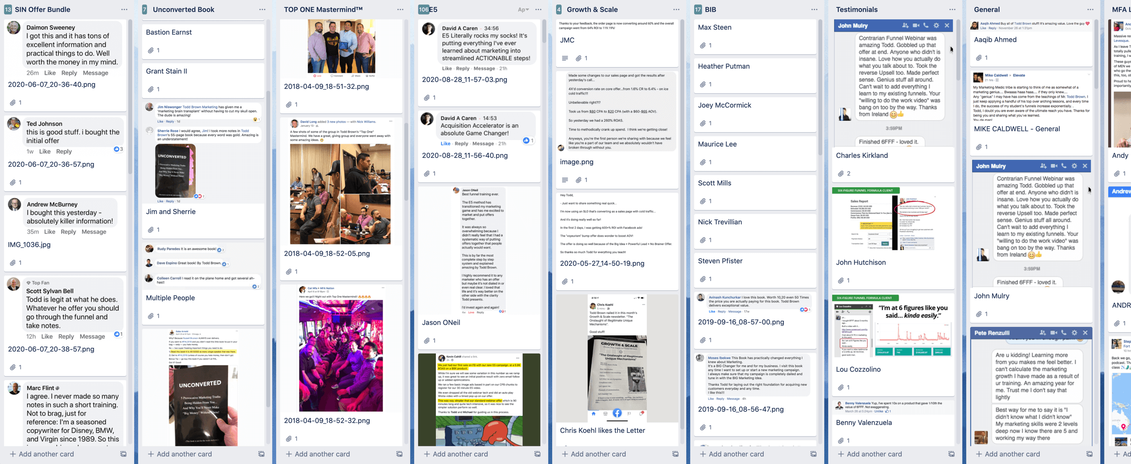Click attachment icon on Bastion Earnst card
Image resolution: width=1131 pixels, height=464 pixels.
[x=151, y=50]
